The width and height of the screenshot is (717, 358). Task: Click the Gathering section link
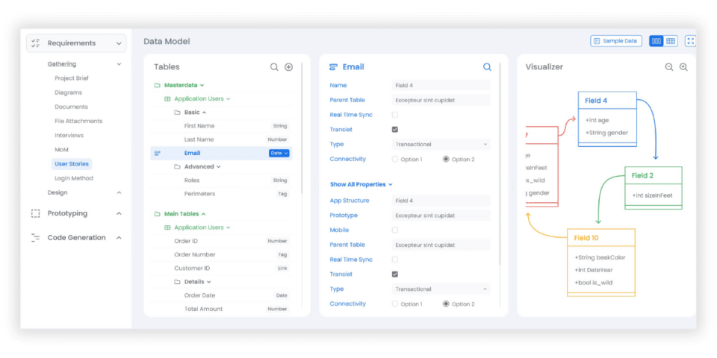pyautogui.click(x=62, y=64)
